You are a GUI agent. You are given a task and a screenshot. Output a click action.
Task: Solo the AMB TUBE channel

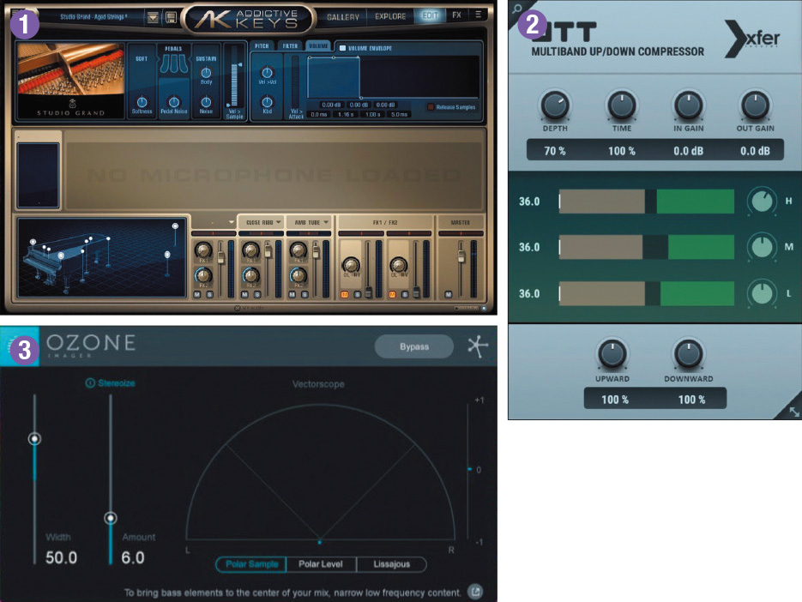305,295
